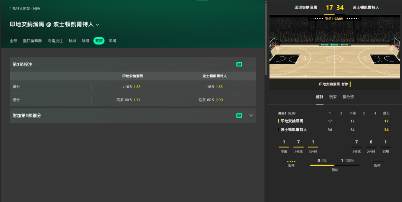
Task: Bet 低於 60.5 at 2.00
Action: click(211, 100)
